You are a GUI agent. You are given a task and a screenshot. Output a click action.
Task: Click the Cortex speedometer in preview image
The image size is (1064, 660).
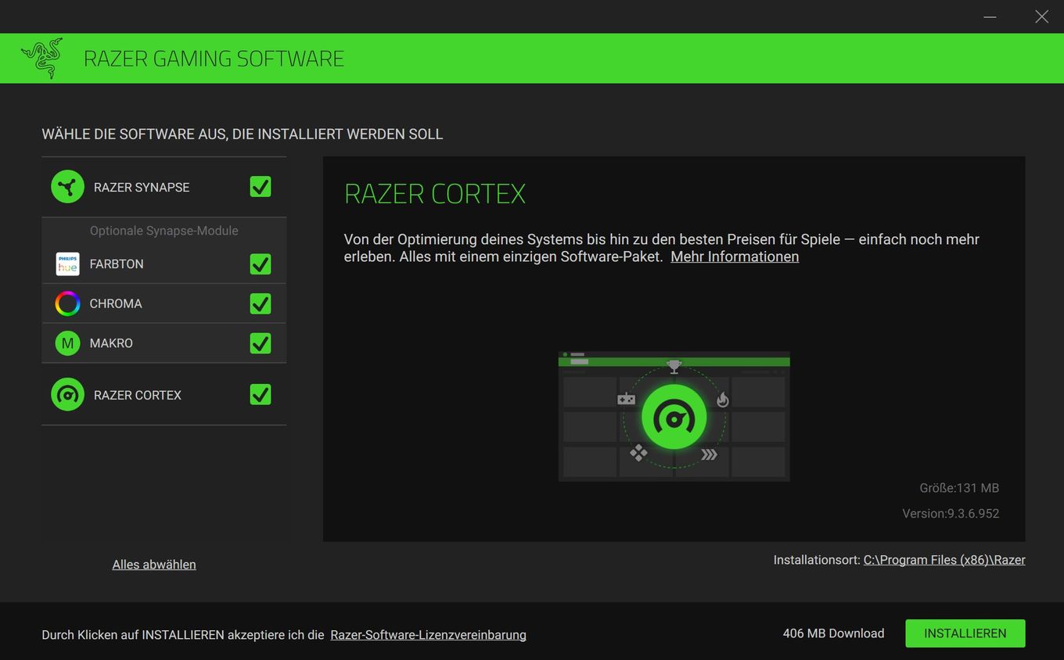coord(674,418)
